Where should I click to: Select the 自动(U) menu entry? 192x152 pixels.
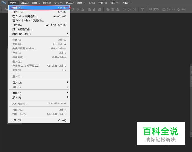[x=39, y=93]
